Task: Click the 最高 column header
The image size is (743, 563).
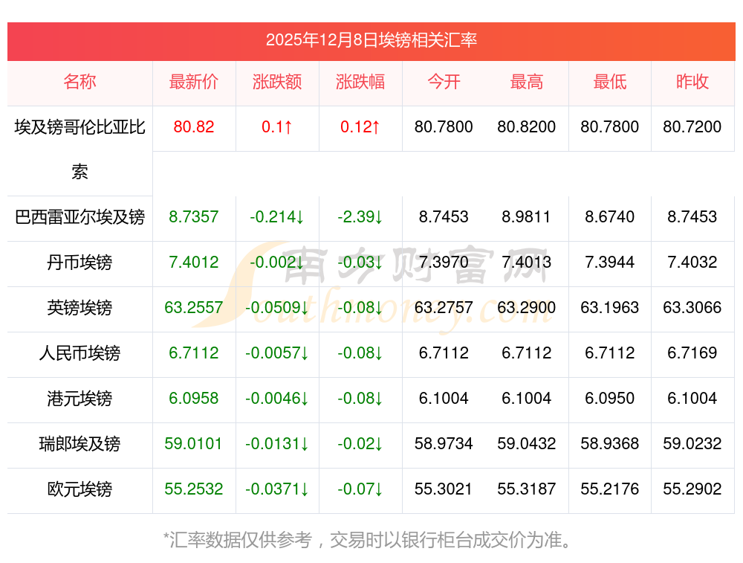Action: pos(527,83)
